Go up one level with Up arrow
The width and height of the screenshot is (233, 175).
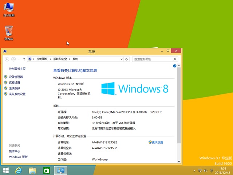24,59
